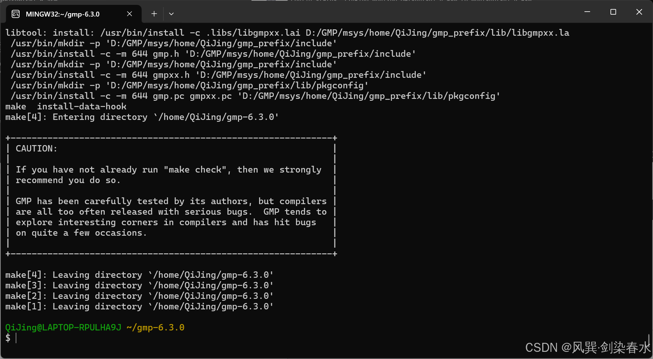The width and height of the screenshot is (653, 359).
Task: Click the green QiJing@LAPTOP-RPULHA9J prompt text
Action: click(x=63, y=327)
